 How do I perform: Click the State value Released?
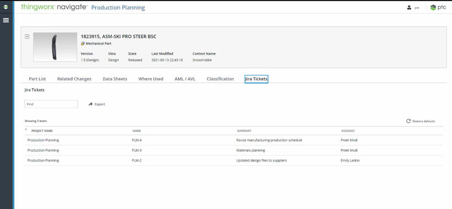click(135, 60)
